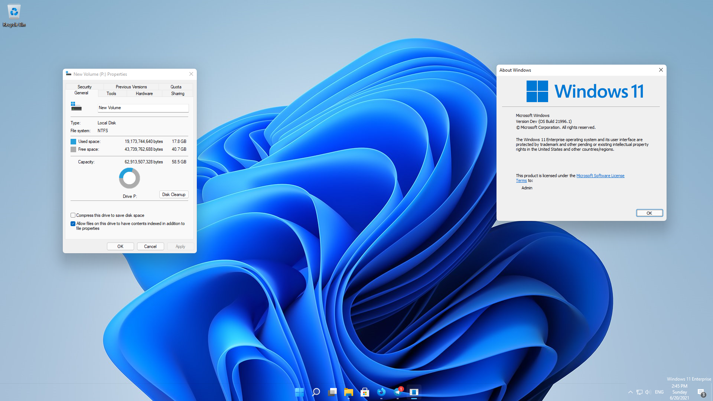Uncheck Allow files to have contents indexed
This screenshot has height=401, width=713.
73,224
